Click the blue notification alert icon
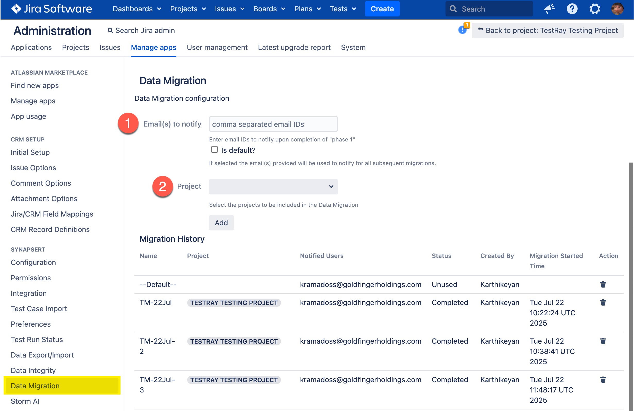Screen dimensions: 634x411 click(462, 30)
